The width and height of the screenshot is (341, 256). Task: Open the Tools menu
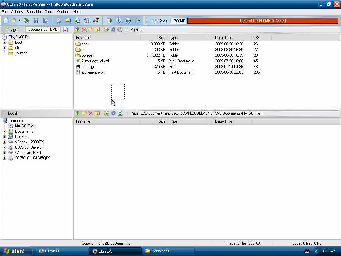click(49, 12)
